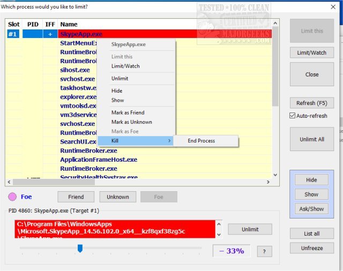Choose Hide in the context menu
The image size is (343, 271).
coord(136,91)
